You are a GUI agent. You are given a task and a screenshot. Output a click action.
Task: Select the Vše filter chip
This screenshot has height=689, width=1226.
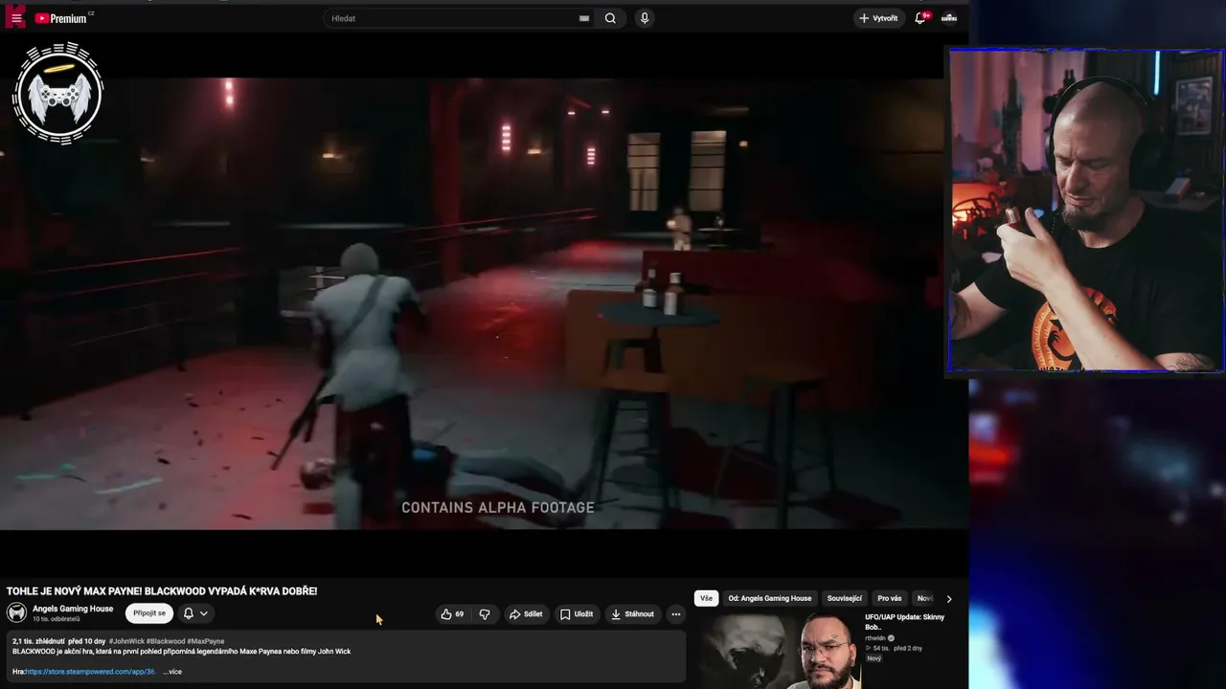706,598
